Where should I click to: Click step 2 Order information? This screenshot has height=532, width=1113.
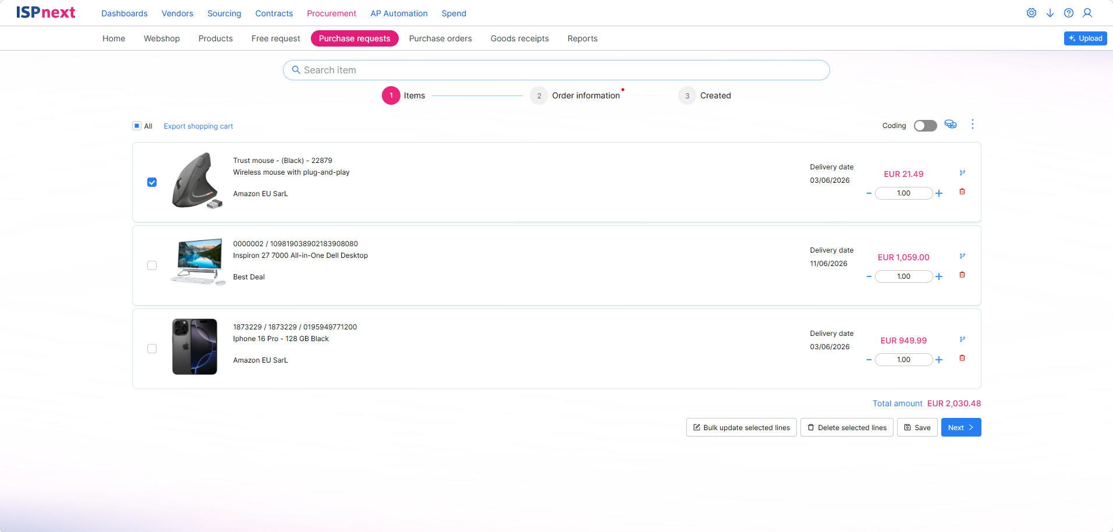coord(576,95)
